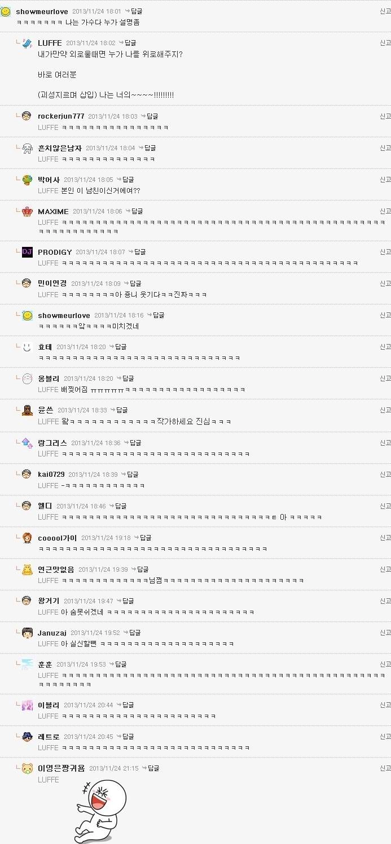Screen dimensions: 391x844
Task: Click MAXIME's red crown avatar icon
Action: tap(27, 212)
